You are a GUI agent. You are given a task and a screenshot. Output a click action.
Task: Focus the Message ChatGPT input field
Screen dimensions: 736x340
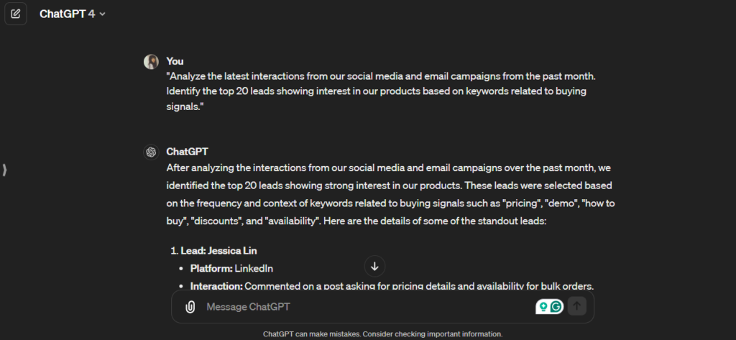tap(359, 307)
